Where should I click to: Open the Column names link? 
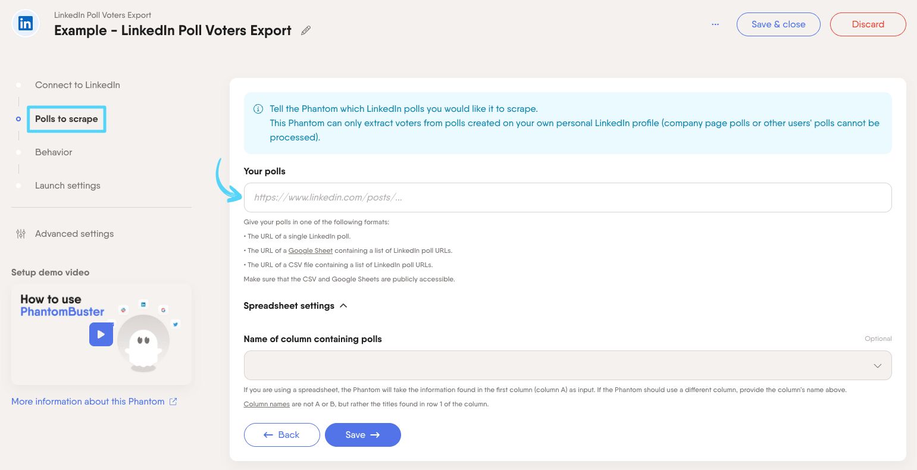coord(267,404)
